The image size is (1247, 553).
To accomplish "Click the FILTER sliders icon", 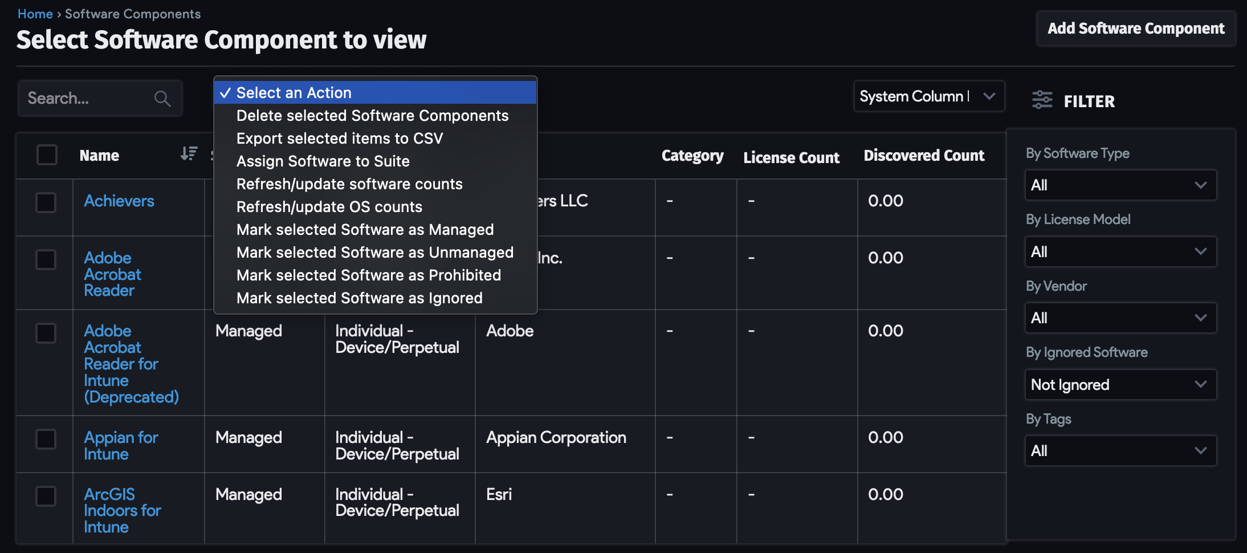I will tap(1042, 100).
